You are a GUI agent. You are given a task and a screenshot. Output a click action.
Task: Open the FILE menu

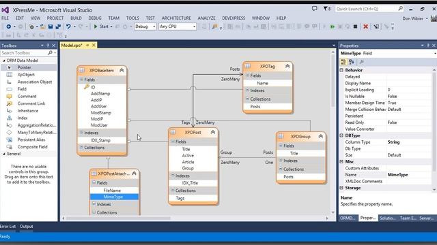5,18
